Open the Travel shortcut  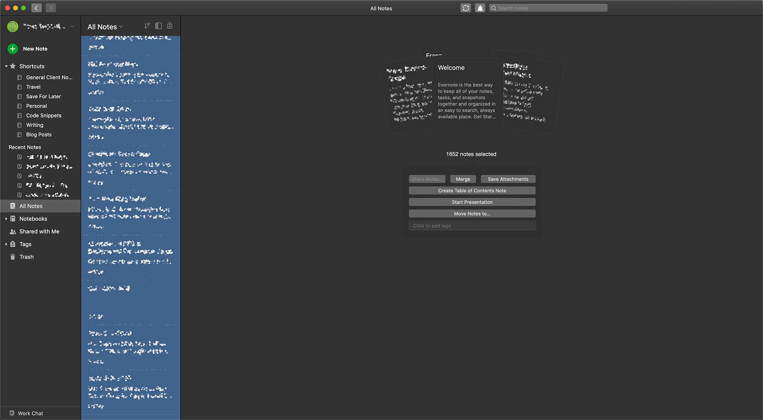33,87
